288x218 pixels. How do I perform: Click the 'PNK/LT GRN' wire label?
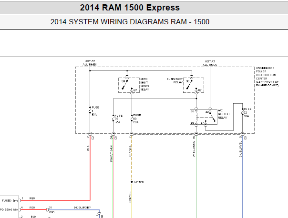[111, 154]
